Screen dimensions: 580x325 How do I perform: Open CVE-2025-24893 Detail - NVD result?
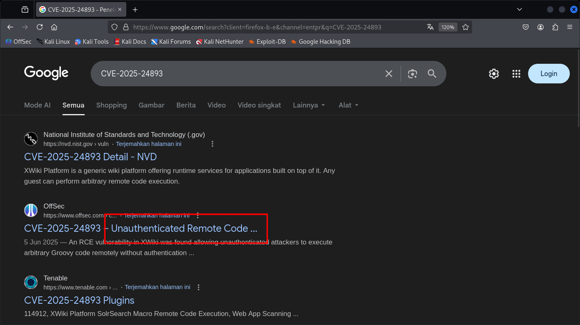click(90, 157)
